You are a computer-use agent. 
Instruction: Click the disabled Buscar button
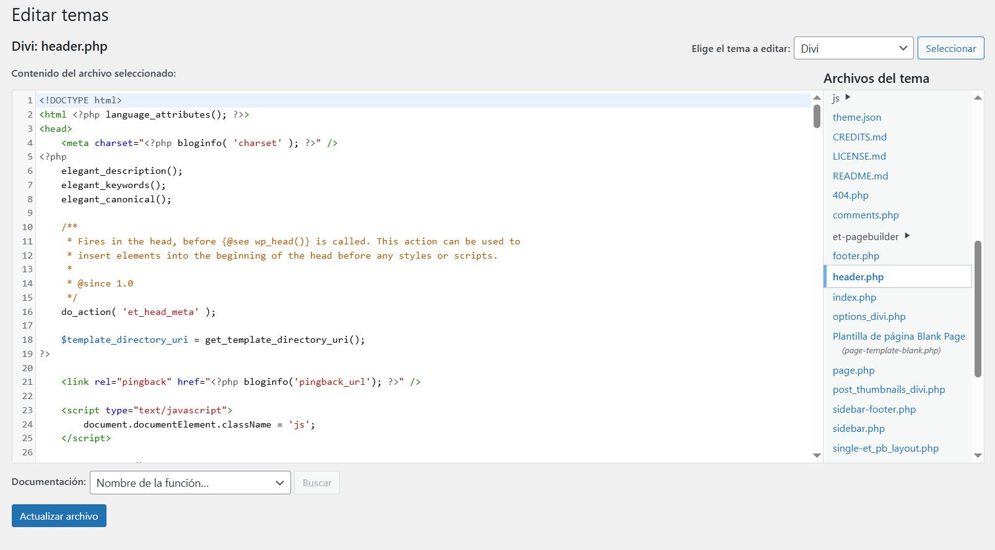point(317,483)
